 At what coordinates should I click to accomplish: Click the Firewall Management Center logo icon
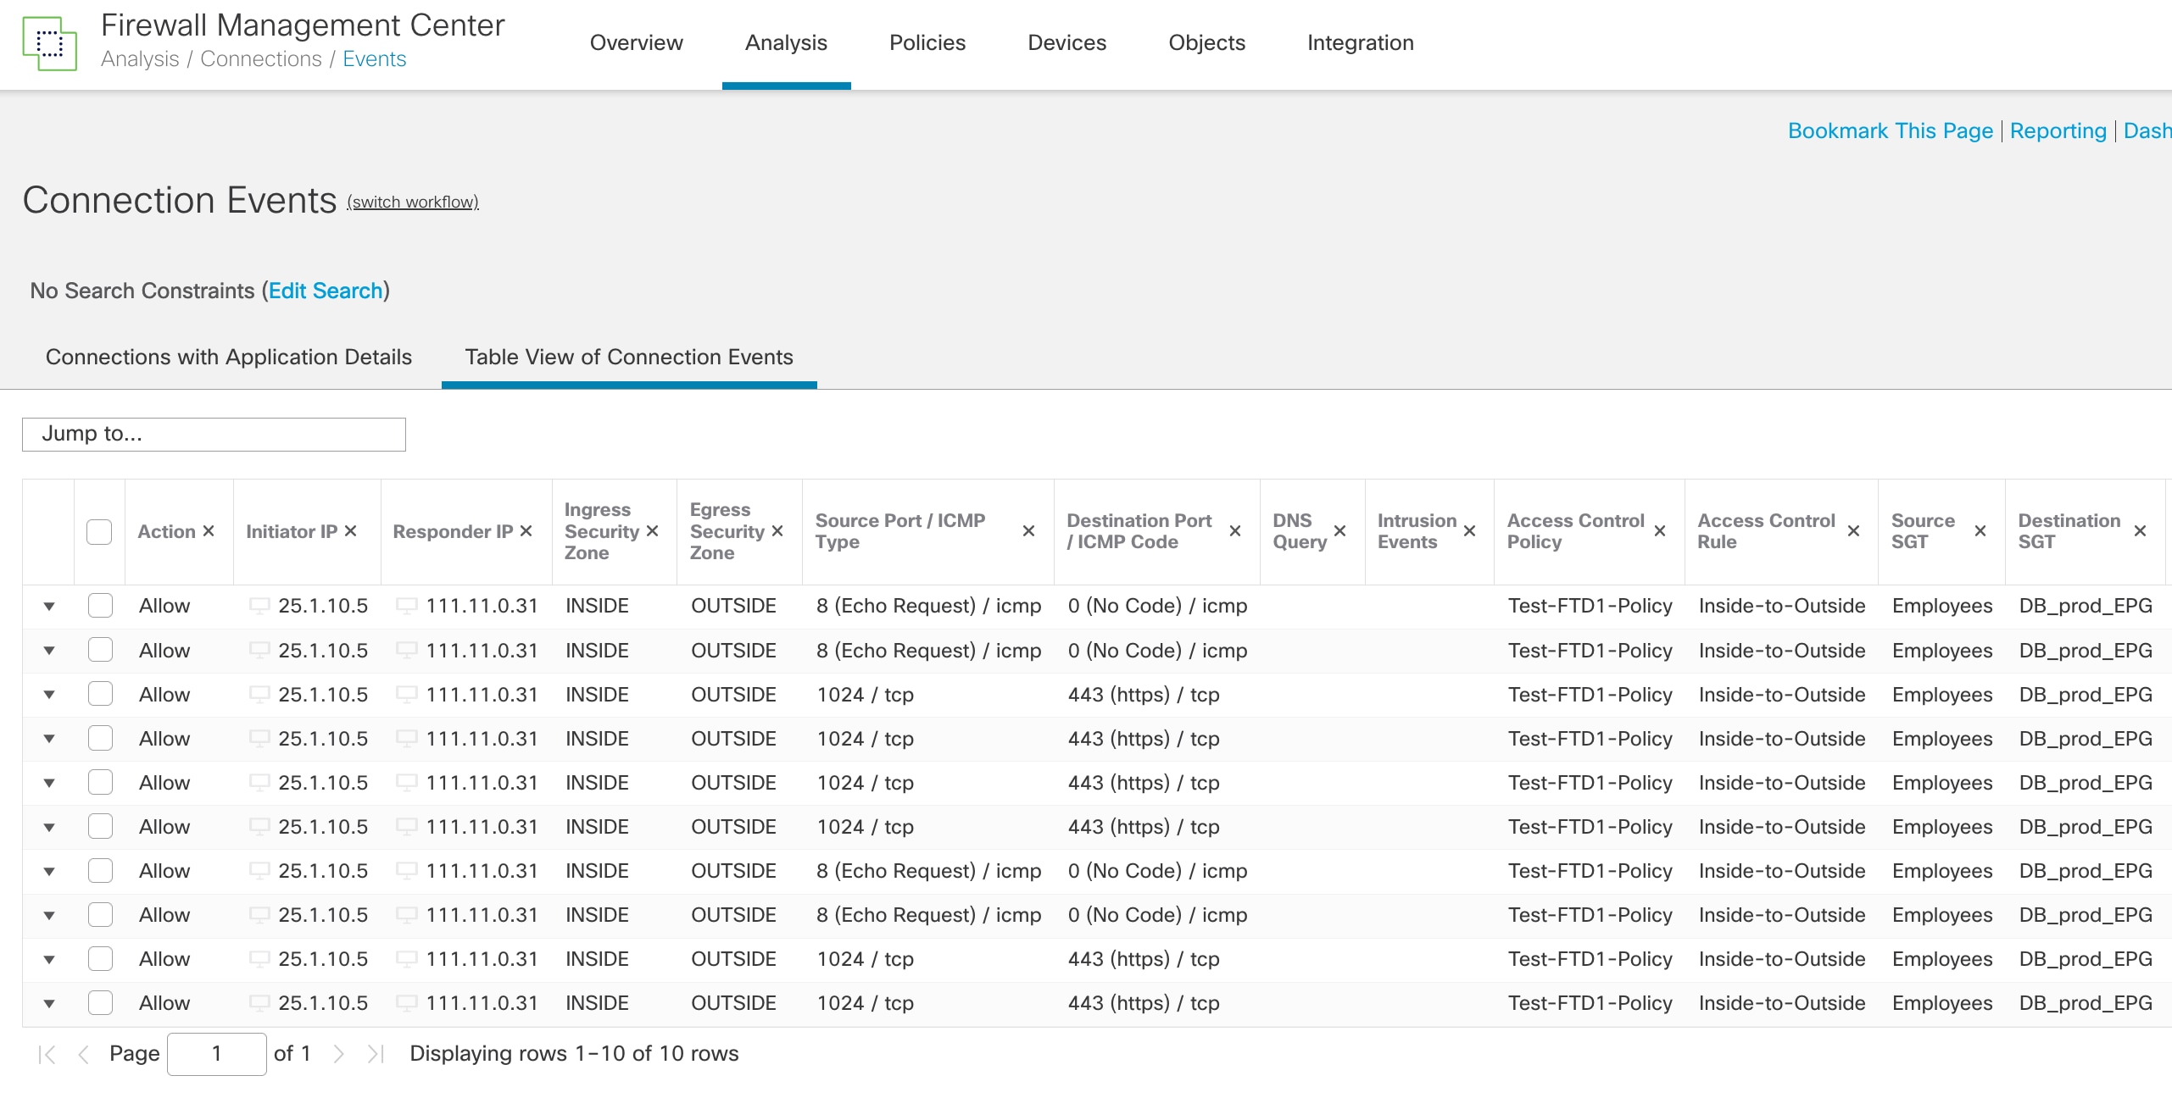[49, 43]
